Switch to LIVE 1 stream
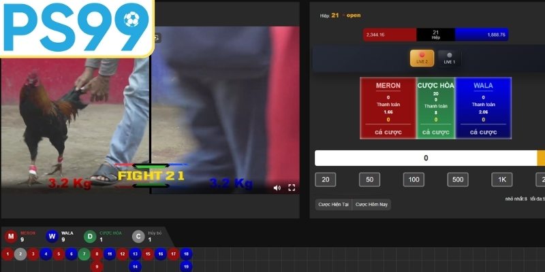The width and height of the screenshot is (545, 272). [449, 58]
